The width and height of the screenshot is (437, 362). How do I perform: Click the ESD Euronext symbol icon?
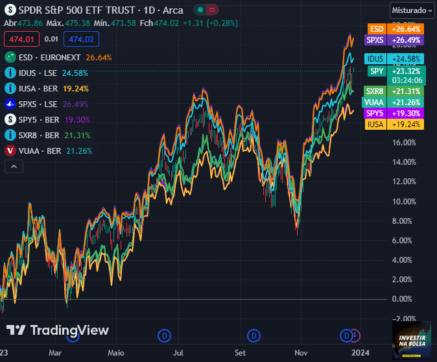coord(10,58)
